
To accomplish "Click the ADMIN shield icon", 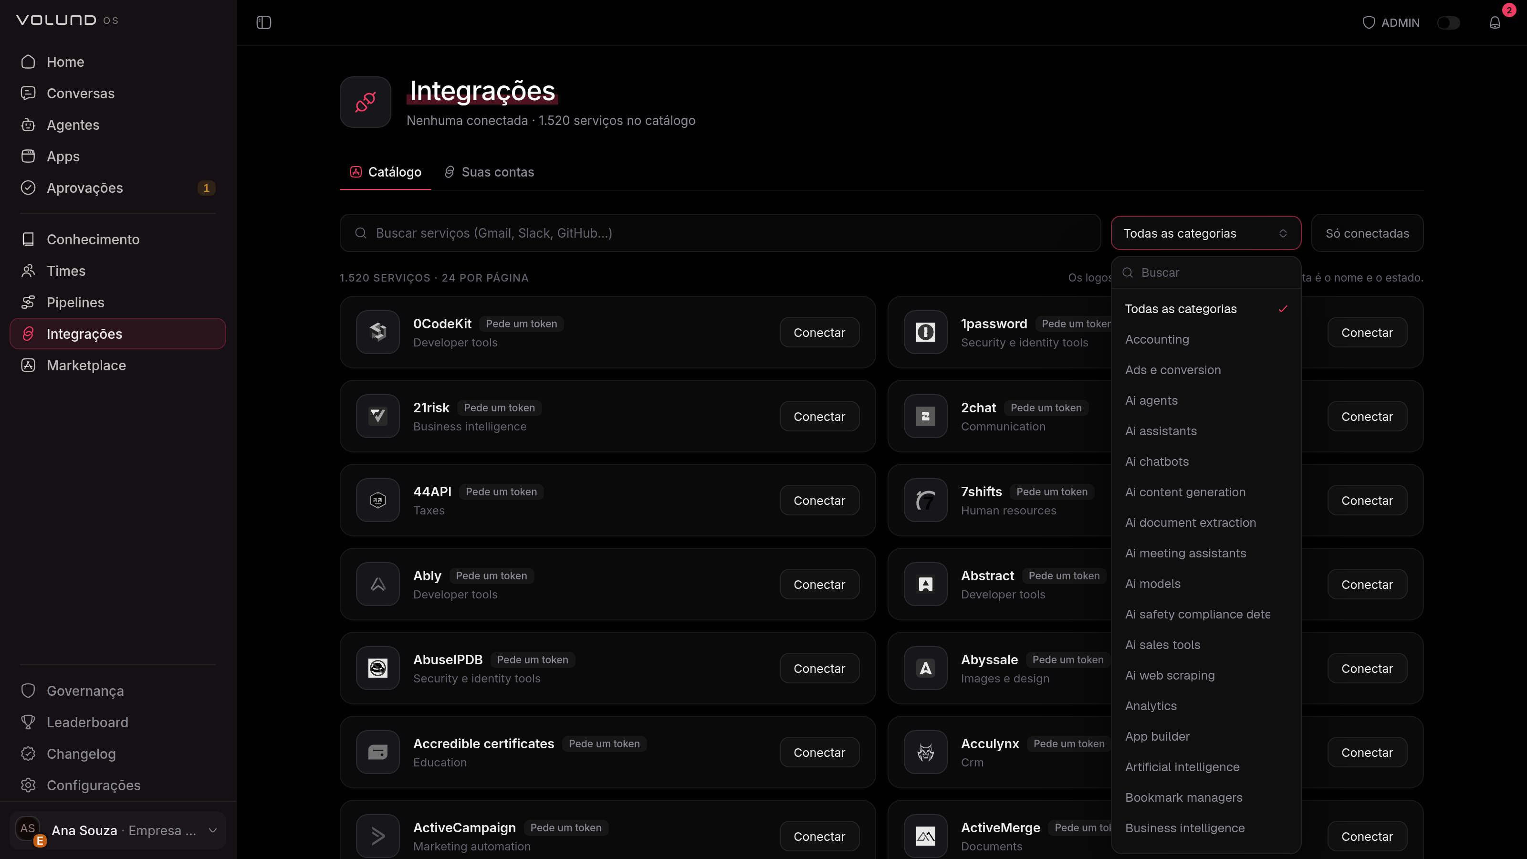I will pos(1369,22).
